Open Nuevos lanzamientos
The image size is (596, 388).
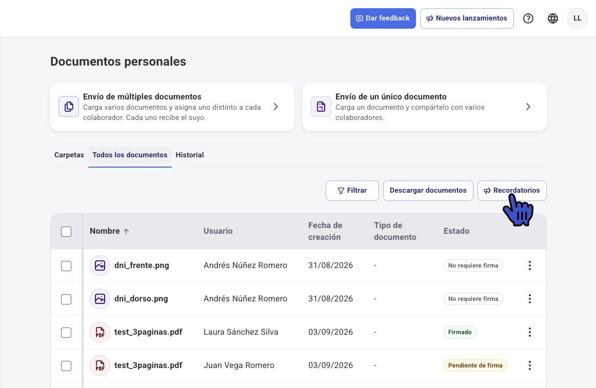[467, 18]
